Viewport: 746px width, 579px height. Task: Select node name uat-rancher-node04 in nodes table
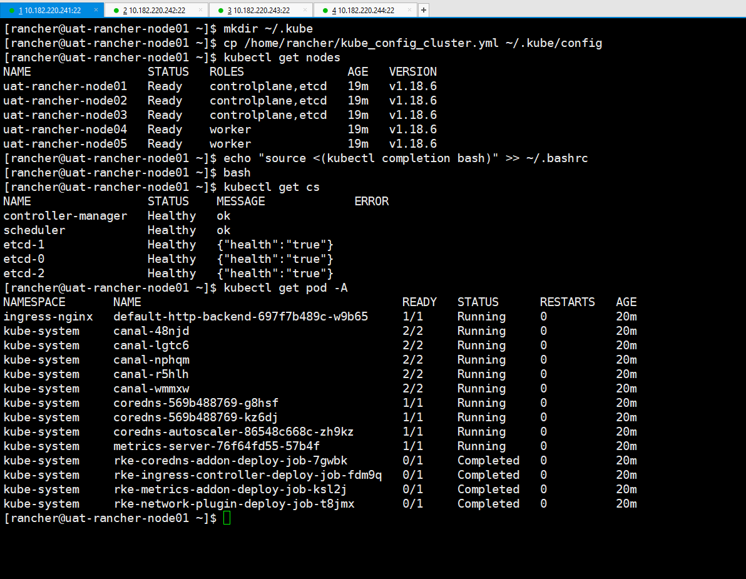pos(65,130)
